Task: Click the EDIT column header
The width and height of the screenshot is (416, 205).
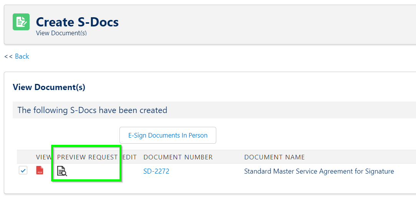Action: (129, 157)
